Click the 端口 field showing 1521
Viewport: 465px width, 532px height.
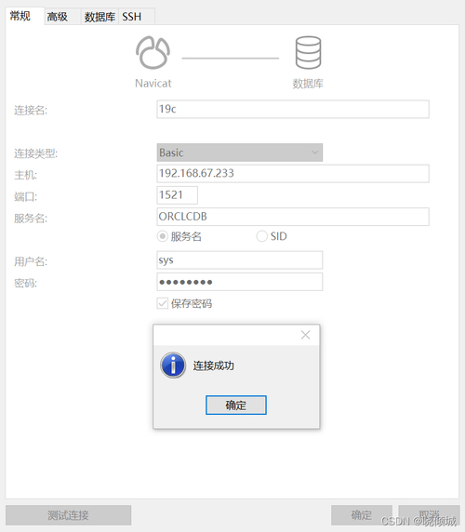177,195
